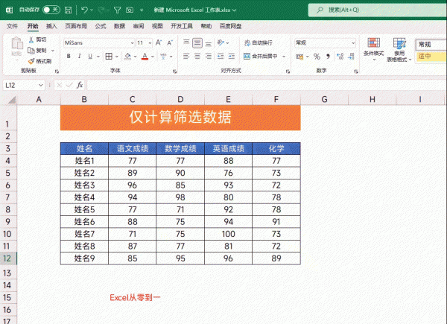Select the 英语成绩 header cell
Image resolution: width=447 pixels, height=324 pixels.
coord(229,149)
